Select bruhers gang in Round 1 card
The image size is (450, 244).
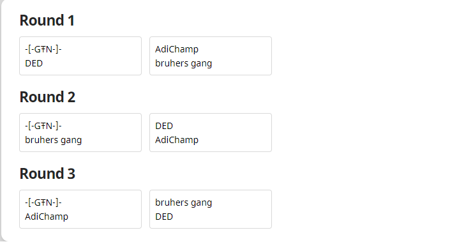pyautogui.click(x=183, y=63)
